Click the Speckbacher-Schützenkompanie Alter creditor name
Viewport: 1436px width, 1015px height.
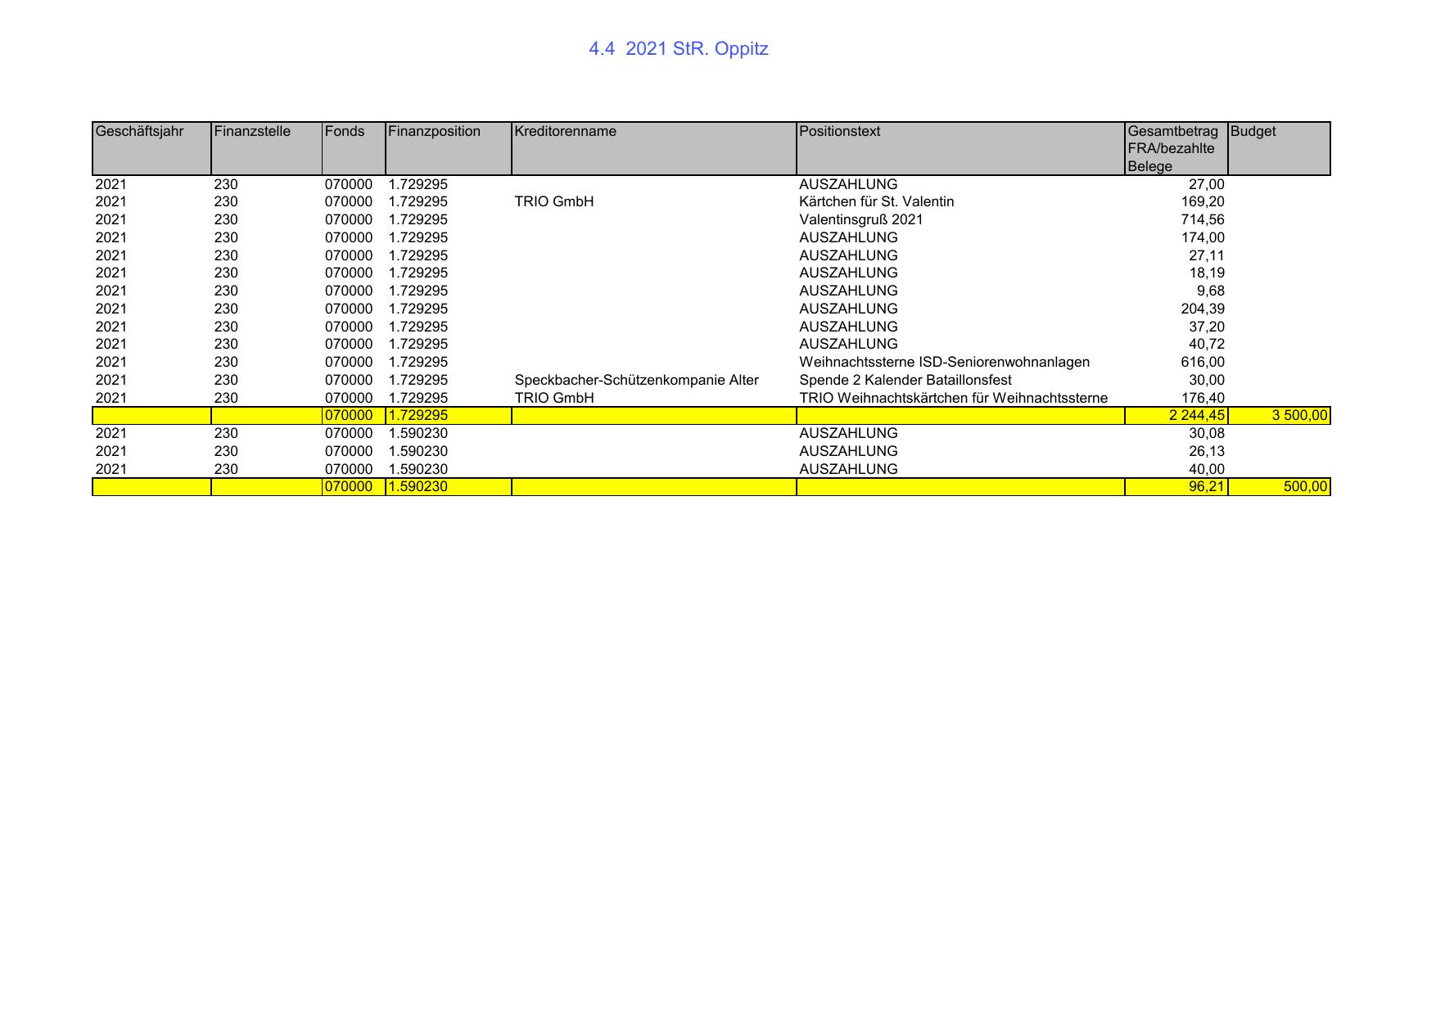636,381
